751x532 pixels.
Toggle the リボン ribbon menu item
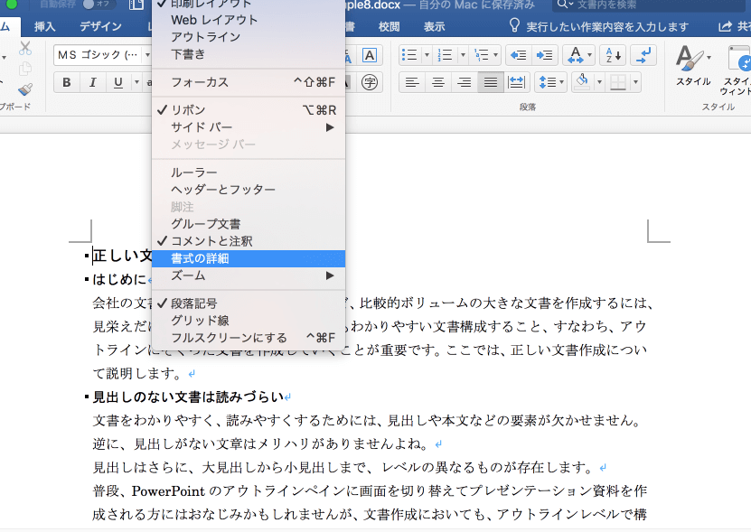(x=249, y=110)
